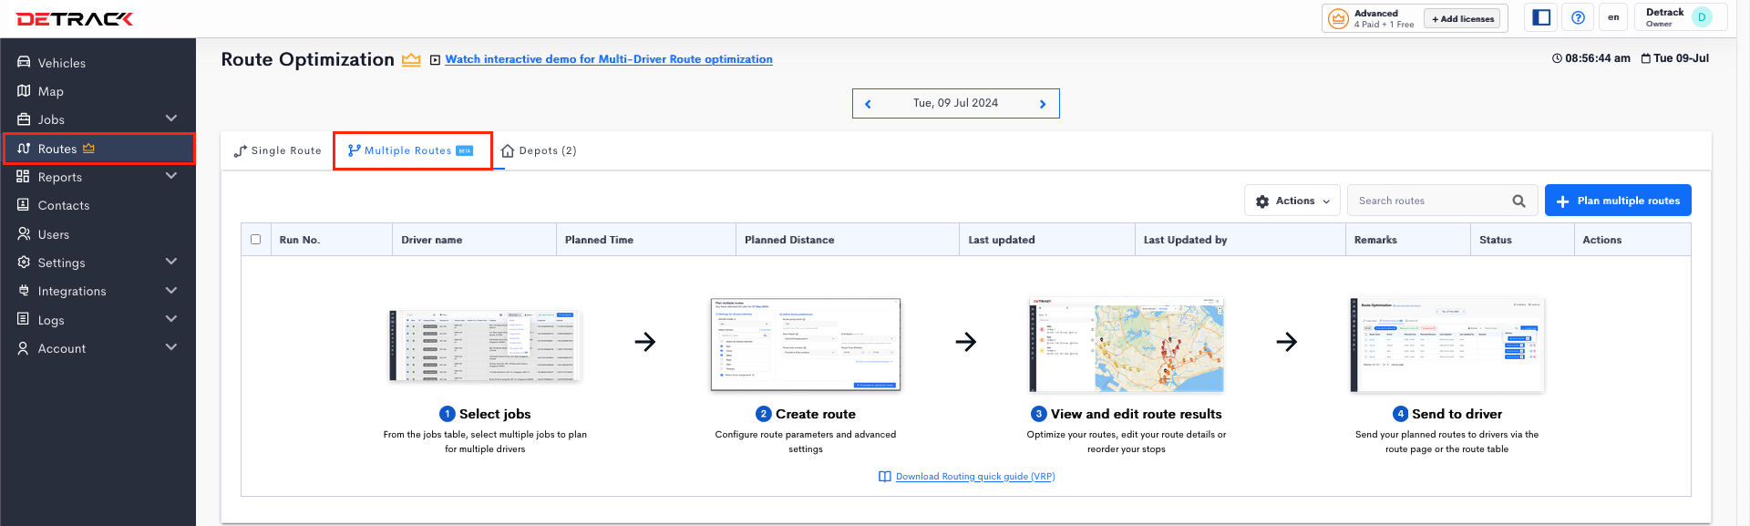1750x526 pixels.
Task: Toggle the sidebar panel layout icon
Action: pyautogui.click(x=1541, y=17)
